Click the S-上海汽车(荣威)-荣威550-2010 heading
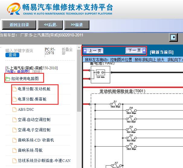 (x=31, y=68)
